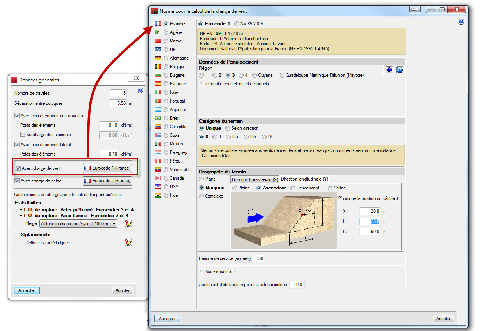Toggle Introduire coefficients directionnels checkbox
Screen dimensions: 504x331
(x=202, y=84)
